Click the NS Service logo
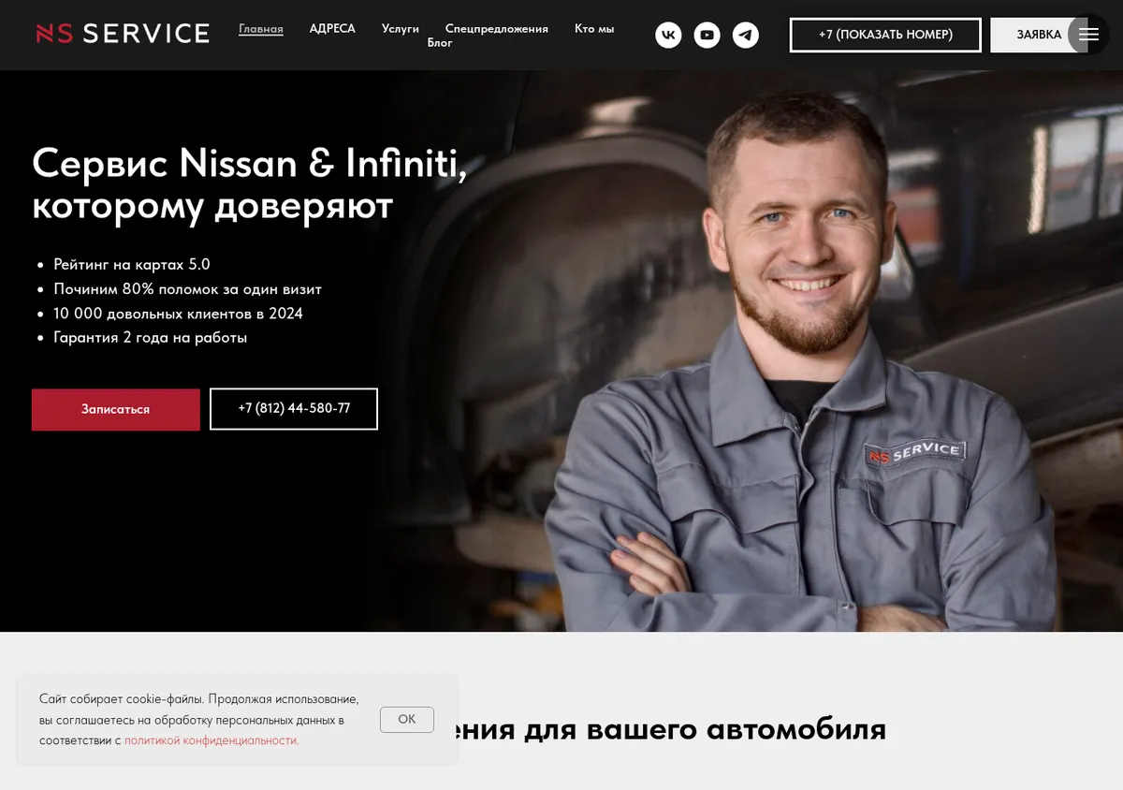 point(123,34)
